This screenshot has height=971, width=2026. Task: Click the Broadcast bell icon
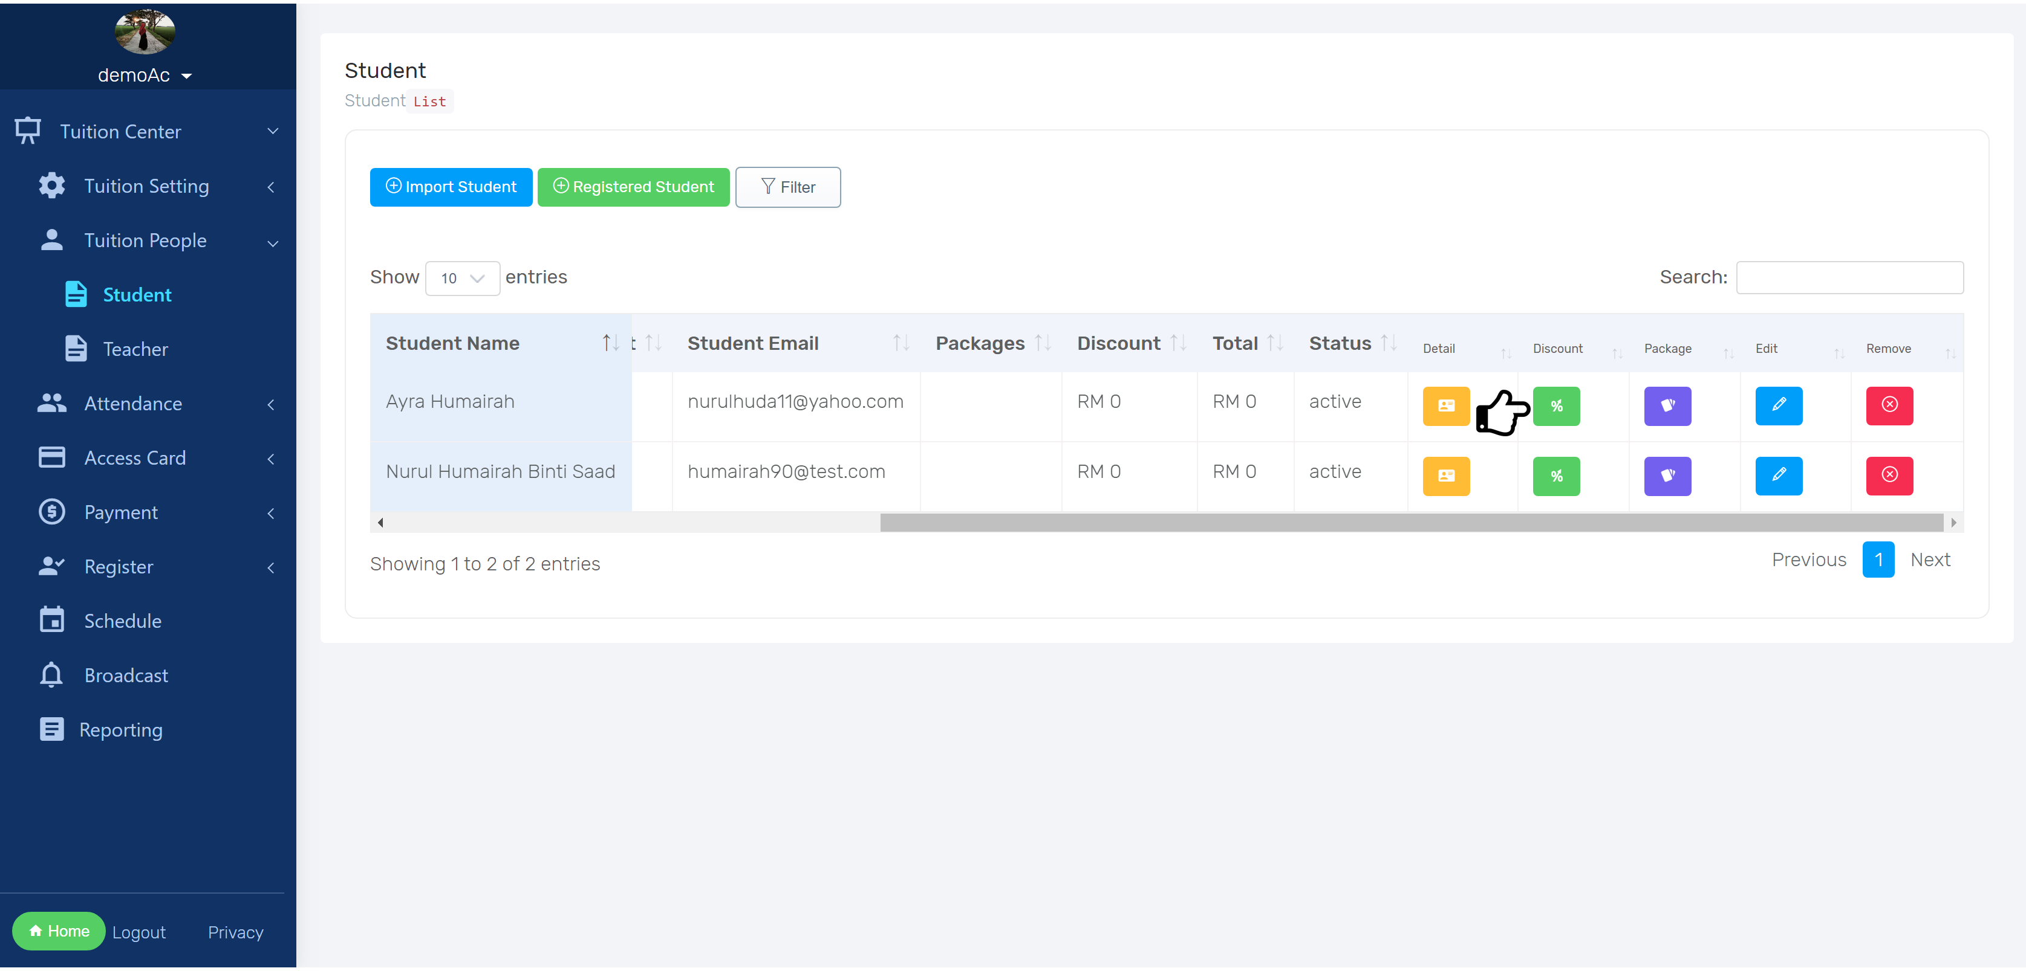pos(52,674)
